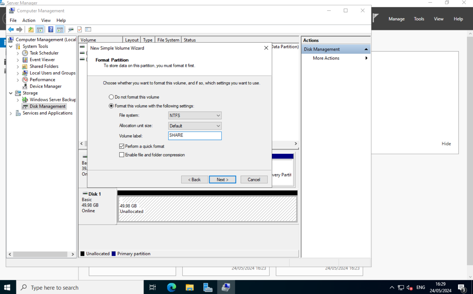Image resolution: width=473 pixels, height=294 pixels.
Task: Click the taskbar search box
Action: [80, 287]
